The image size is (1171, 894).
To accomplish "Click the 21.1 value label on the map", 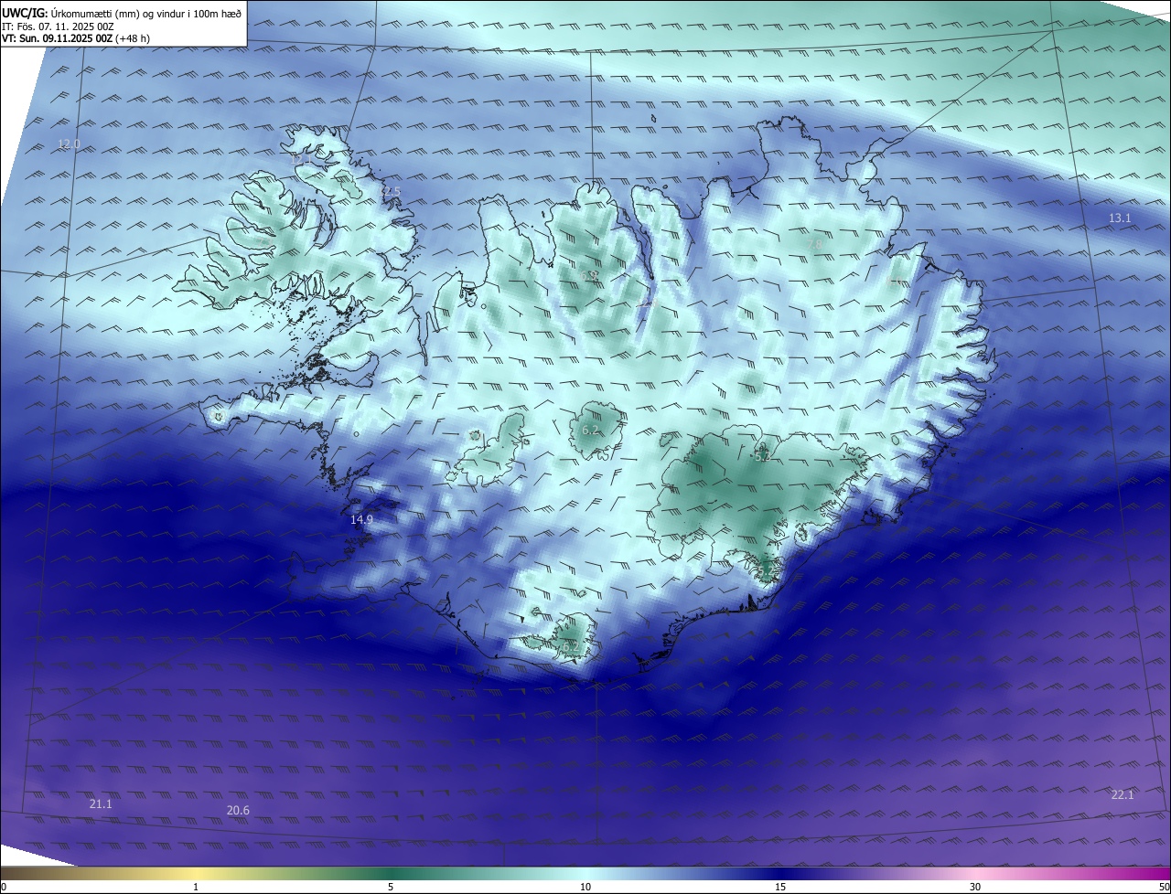I will 101,804.
